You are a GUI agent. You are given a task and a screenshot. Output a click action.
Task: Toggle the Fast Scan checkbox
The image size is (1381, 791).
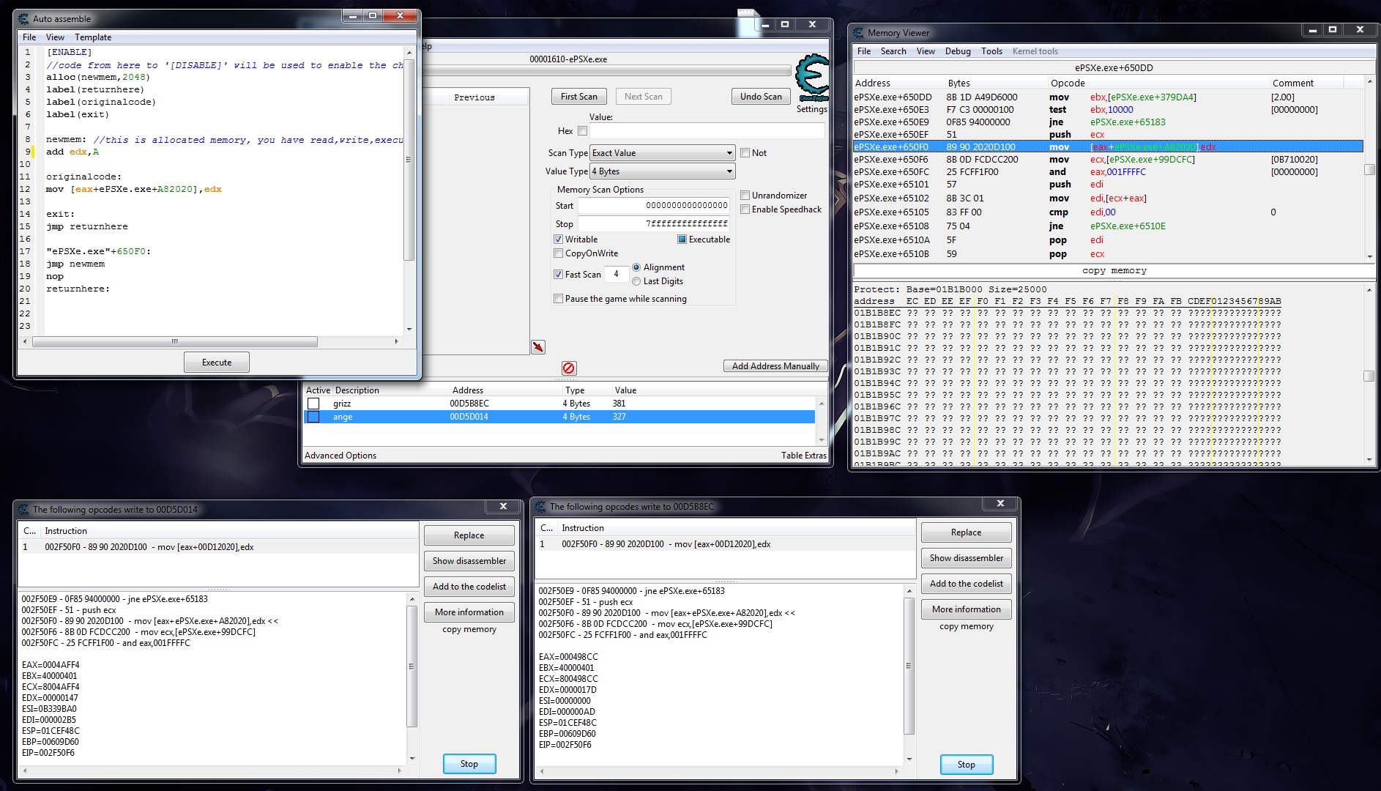[x=559, y=275]
